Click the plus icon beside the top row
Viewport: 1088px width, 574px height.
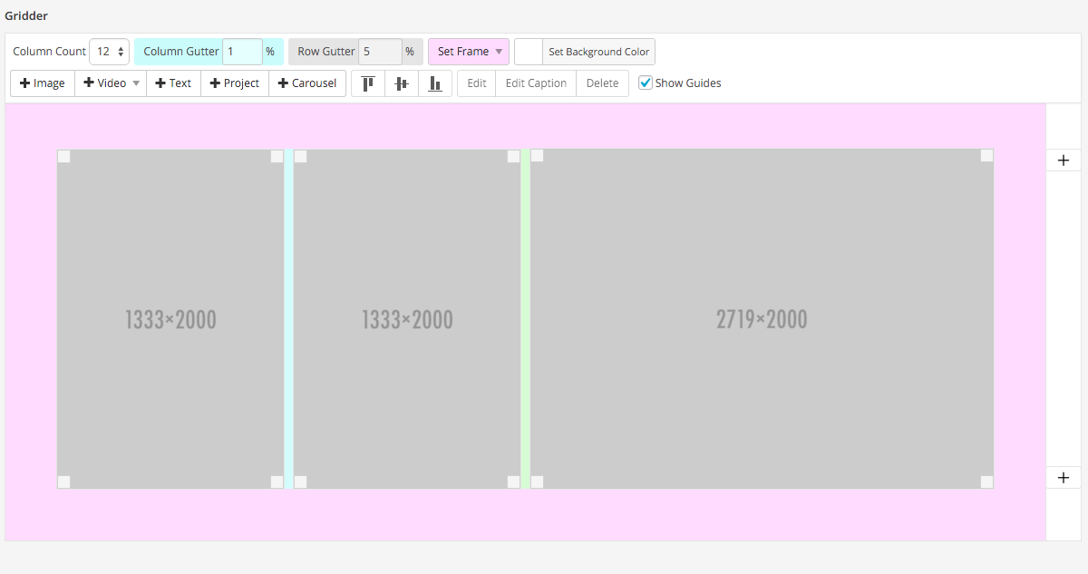tap(1064, 160)
